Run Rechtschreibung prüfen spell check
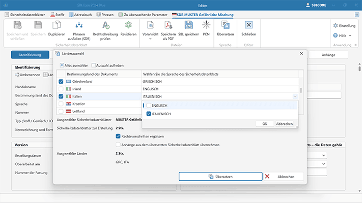The image size is (362, 203). (x=105, y=26)
